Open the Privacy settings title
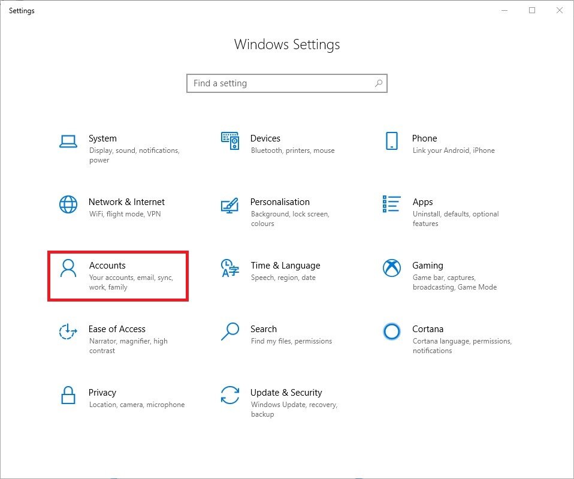This screenshot has width=574, height=479. pyautogui.click(x=102, y=393)
